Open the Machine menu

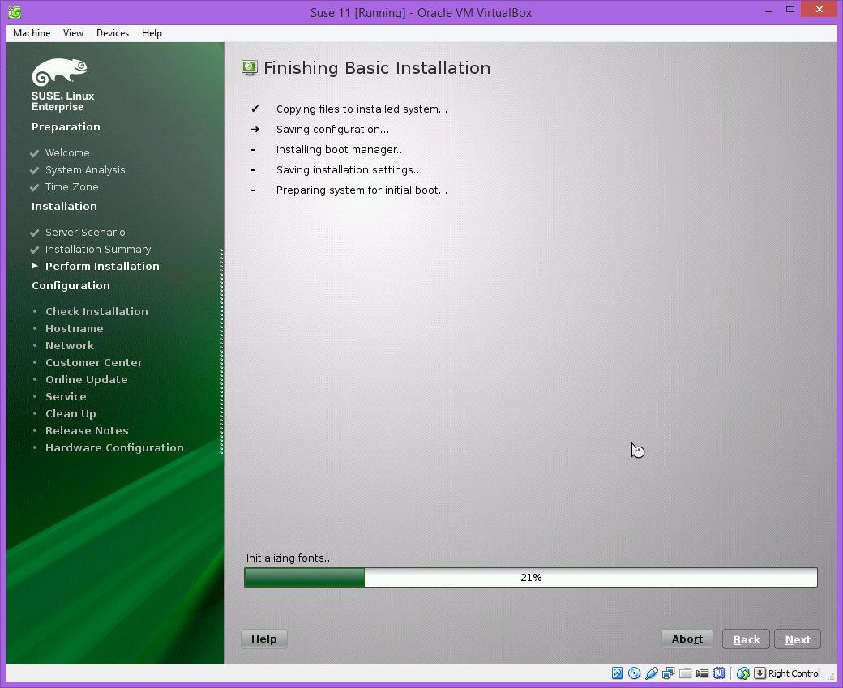32,32
